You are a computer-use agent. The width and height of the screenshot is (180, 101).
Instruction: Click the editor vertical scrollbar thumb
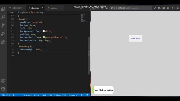click(89, 56)
